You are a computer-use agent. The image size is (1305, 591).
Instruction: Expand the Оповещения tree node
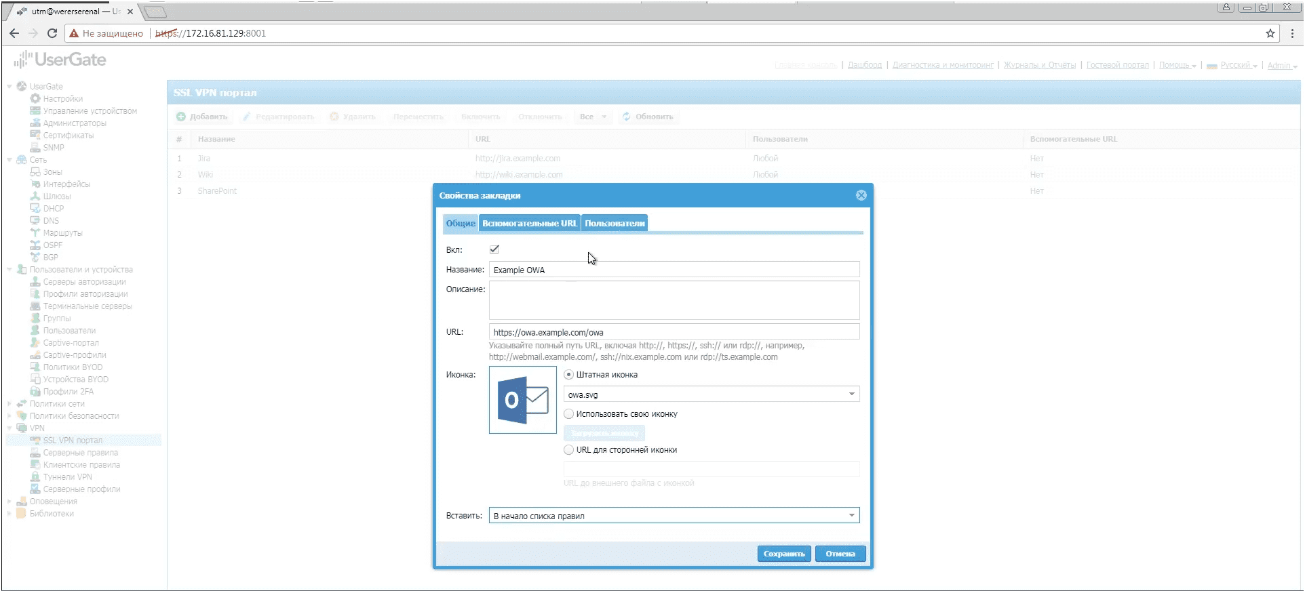point(9,502)
